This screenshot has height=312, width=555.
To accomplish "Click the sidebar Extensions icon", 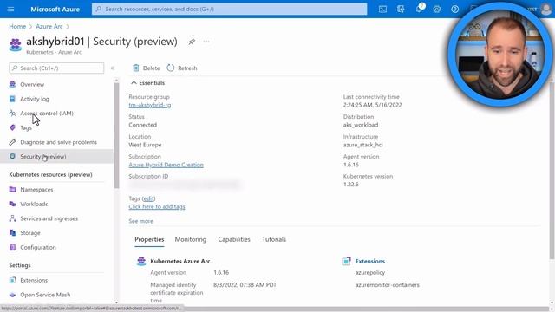I will 12,280.
